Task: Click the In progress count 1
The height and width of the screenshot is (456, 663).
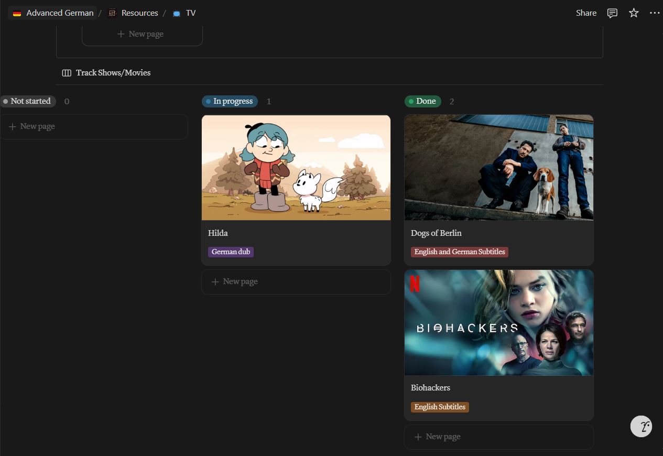Action: click(269, 102)
